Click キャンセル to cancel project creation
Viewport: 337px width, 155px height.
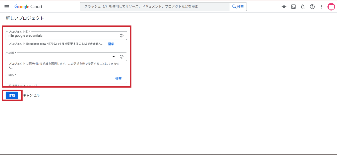pyautogui.click(x=31, y=95)
